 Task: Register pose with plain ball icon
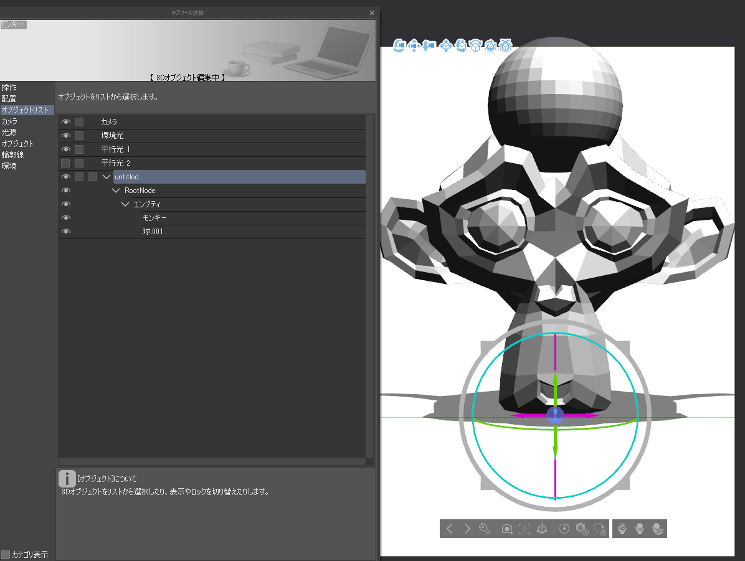coord(640,529)
